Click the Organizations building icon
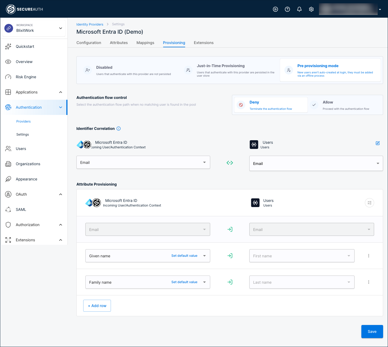The height and width of the screenshot is (347, 388). [x=8, y=164]
